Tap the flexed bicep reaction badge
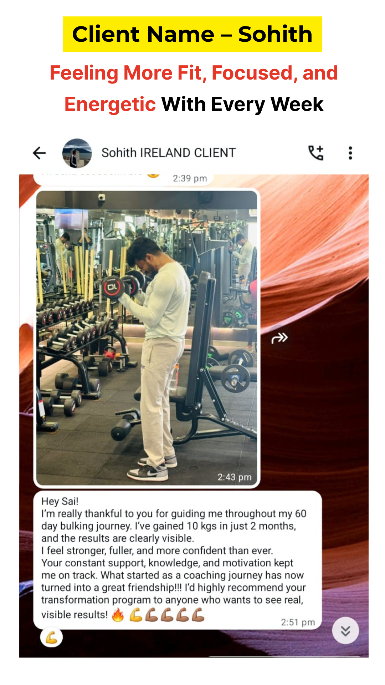385x685 pixels. 52,637
